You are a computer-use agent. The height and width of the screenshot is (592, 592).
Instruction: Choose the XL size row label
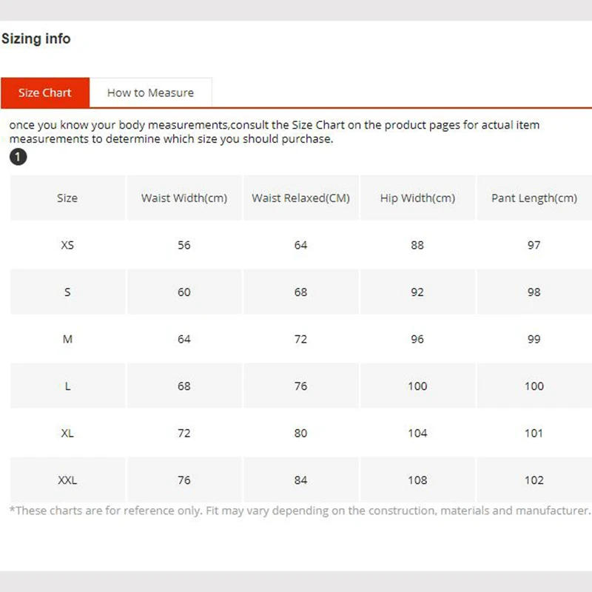(67, 433)
